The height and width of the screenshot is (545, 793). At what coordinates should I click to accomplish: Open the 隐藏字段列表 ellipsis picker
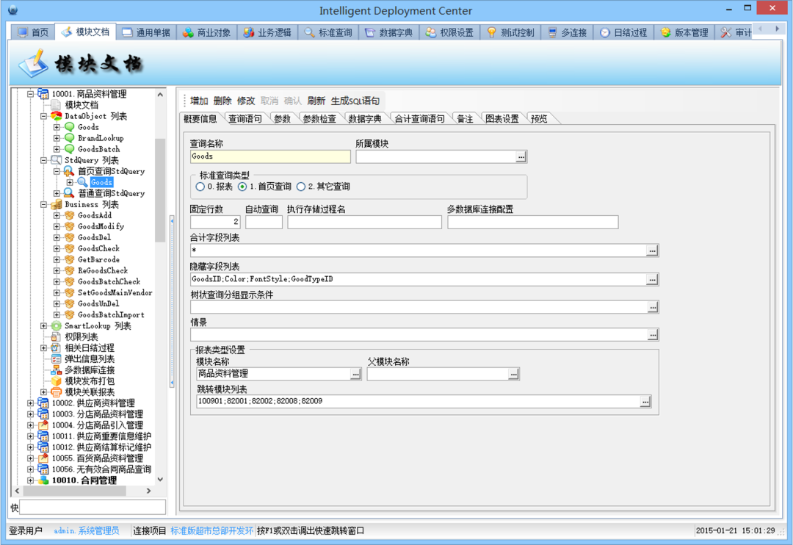[x=653, y=279]
